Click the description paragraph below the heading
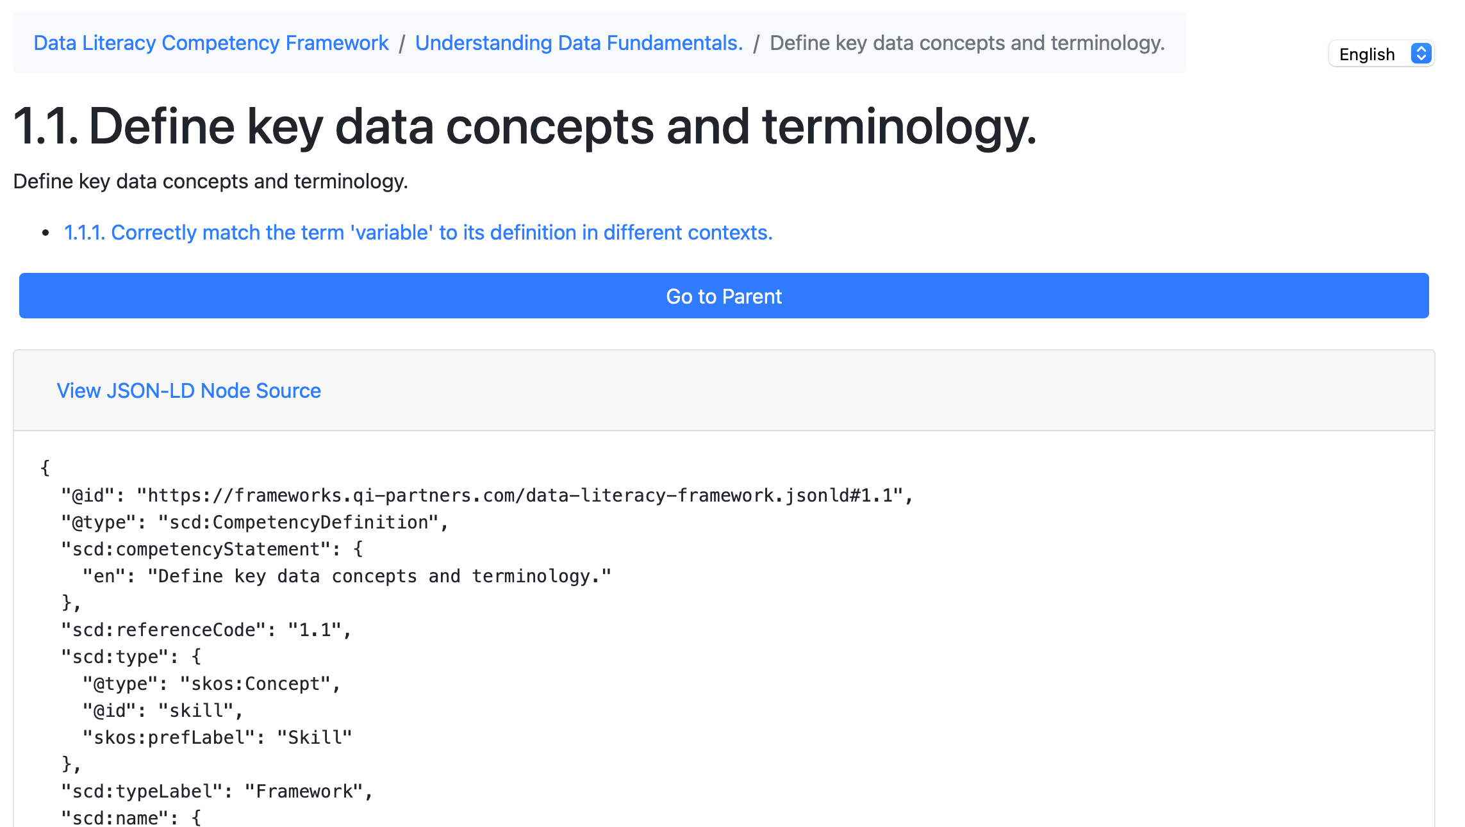This screenshot has width=1465, height=827. pyautogui.click(x=210, y=181)
